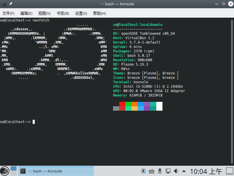Click the gray color block

(x=116, y=108)
